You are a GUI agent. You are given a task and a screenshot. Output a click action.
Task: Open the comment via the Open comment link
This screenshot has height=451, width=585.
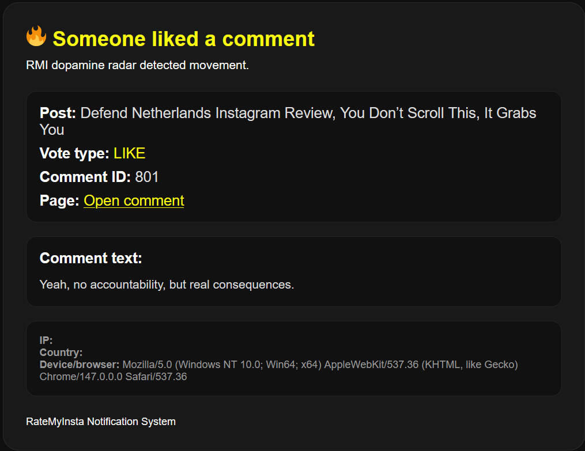coord(134,200)
